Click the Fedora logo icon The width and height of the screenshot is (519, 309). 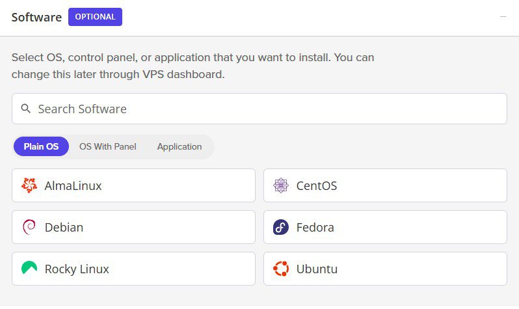[x=281, y=227]
